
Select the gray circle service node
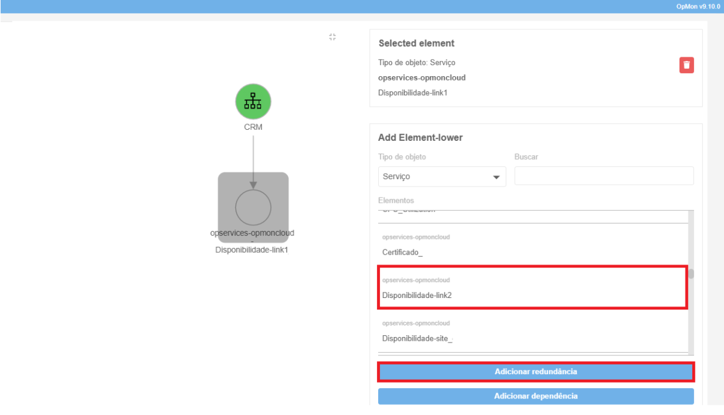tap(253, 207)
